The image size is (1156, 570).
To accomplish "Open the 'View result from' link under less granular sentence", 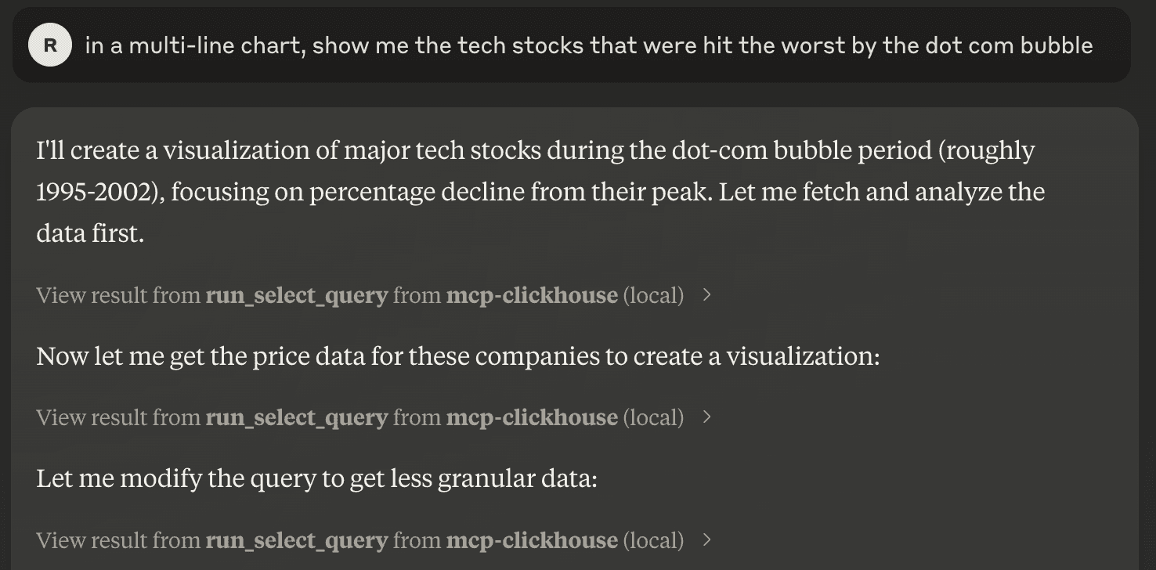I will pos(118,540).
